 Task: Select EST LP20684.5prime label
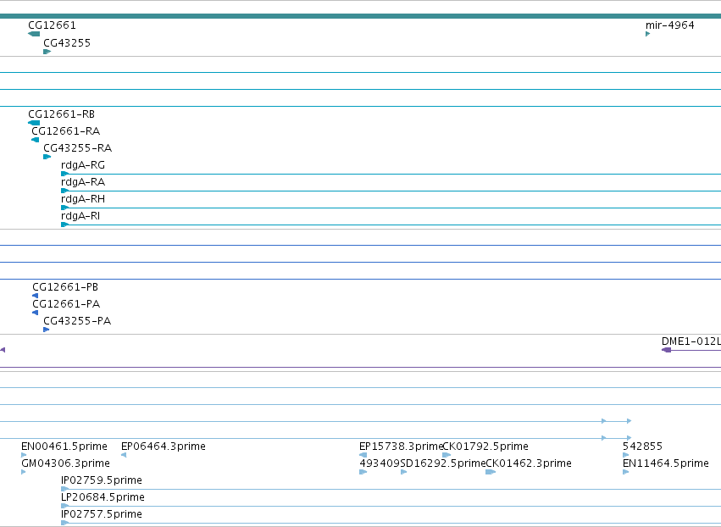point(103,497)
